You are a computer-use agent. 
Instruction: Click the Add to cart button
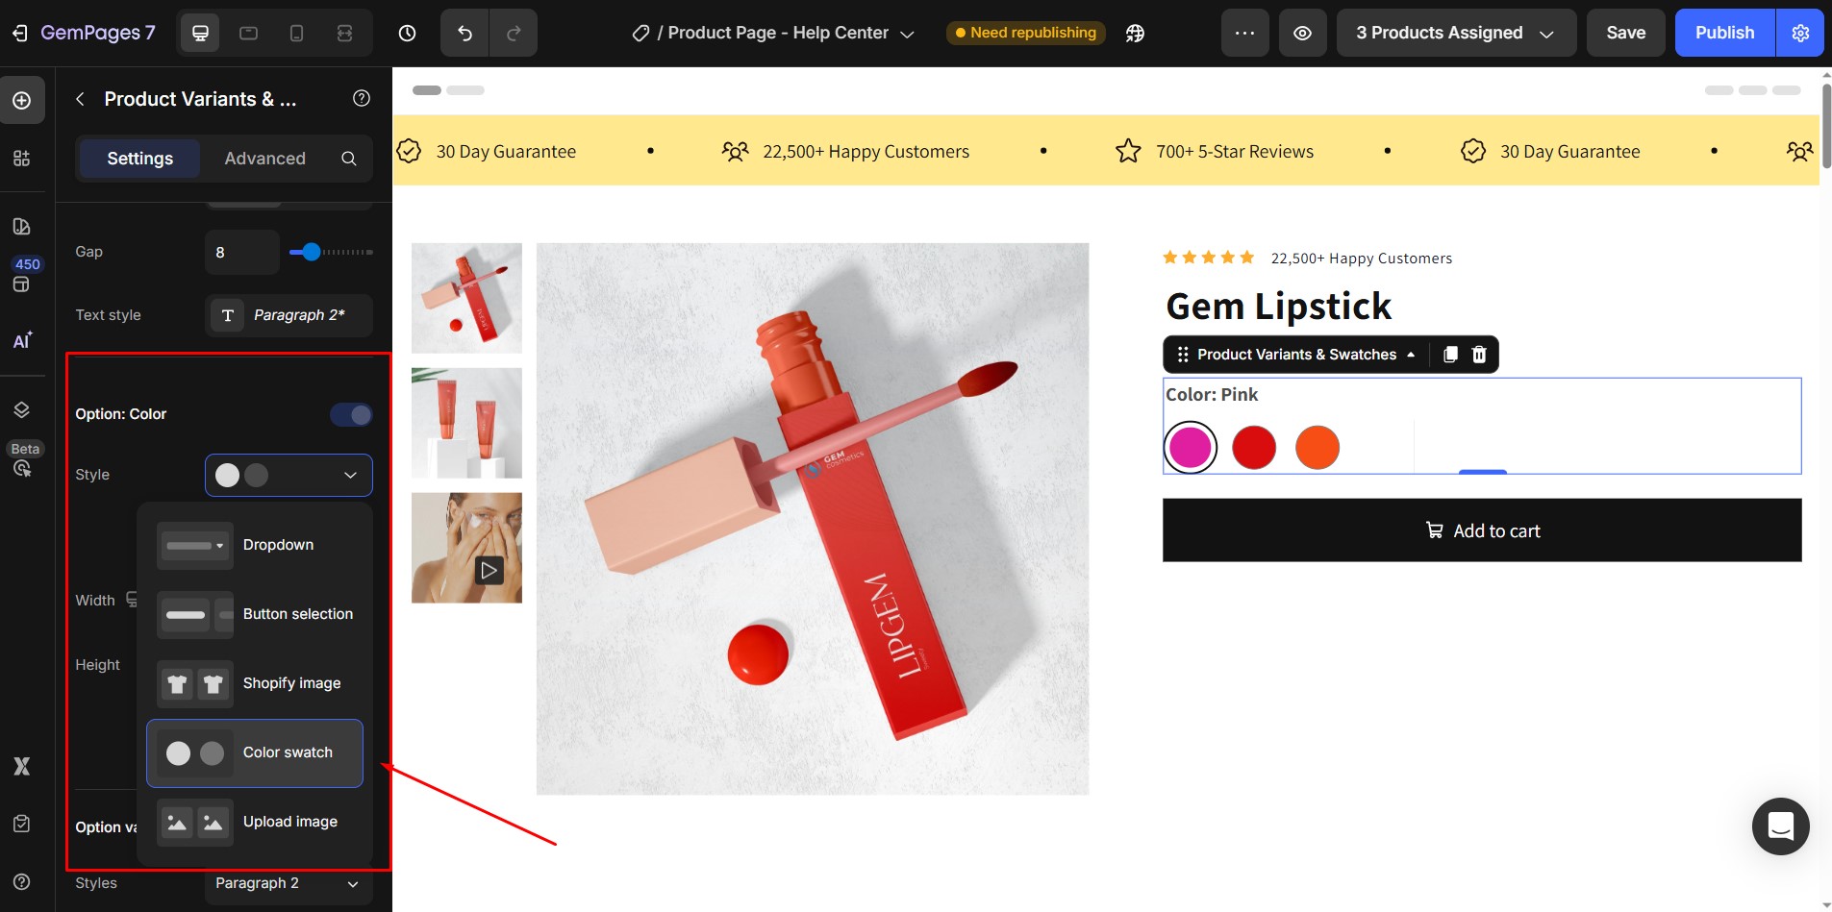(1481, 530)
